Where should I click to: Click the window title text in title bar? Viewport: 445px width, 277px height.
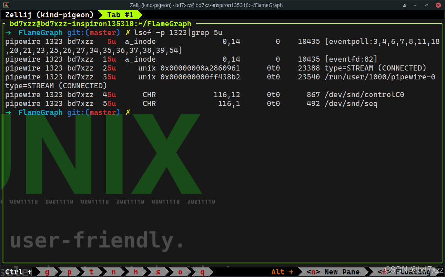pos(206,5)
